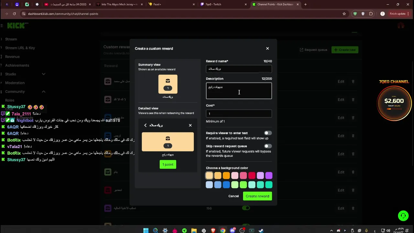
Task: Open Stream URL & Key in sidebar
Action: point(20,48)
